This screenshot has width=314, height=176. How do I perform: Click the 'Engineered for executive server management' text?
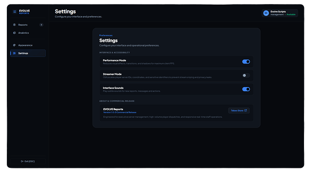(x=163, y=117)
